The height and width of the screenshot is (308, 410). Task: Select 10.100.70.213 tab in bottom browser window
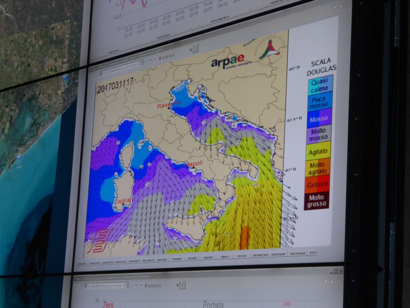[153, 285]
